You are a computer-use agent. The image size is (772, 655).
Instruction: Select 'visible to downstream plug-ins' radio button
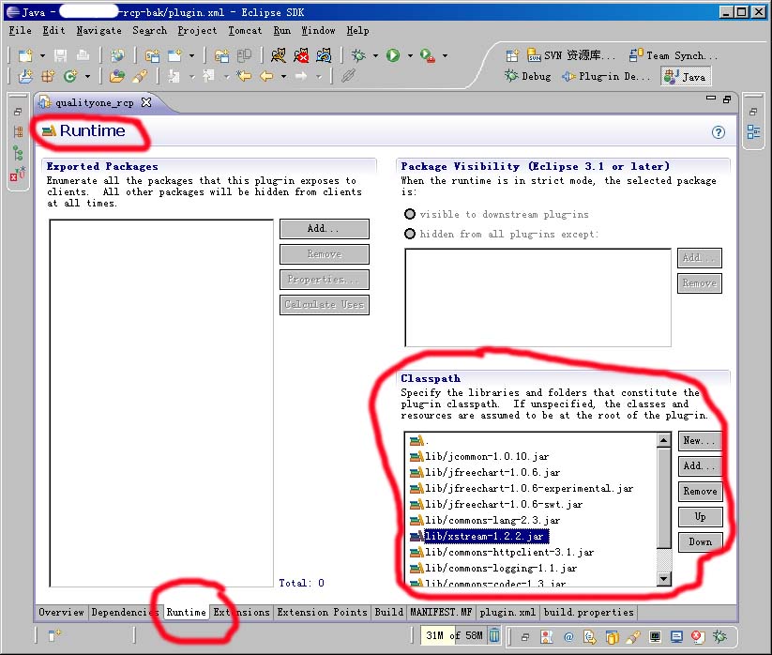coord(410,214)
